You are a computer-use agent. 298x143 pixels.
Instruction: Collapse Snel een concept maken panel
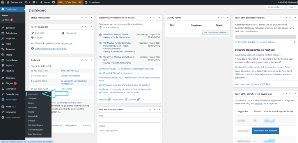coord(159,109)
